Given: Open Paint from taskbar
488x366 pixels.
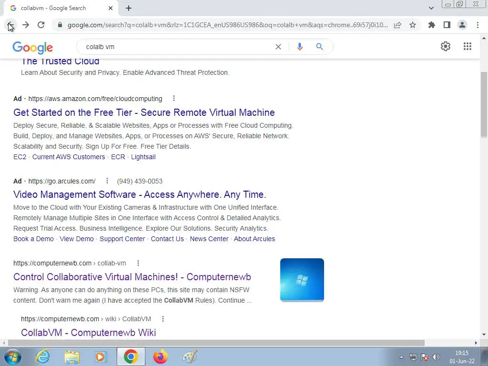Looking at the screenshot, I should [190, 356].
